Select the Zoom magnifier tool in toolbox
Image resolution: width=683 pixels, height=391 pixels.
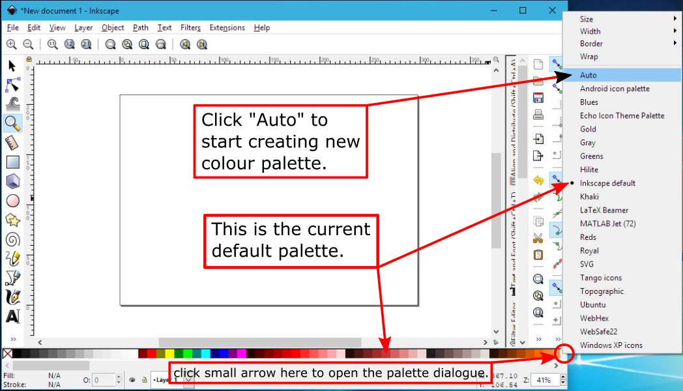pos(12,124)
